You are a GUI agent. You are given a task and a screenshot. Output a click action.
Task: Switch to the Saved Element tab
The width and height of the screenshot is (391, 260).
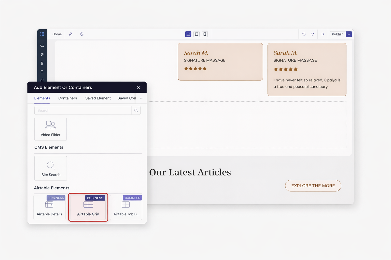(x=98, y=98)
